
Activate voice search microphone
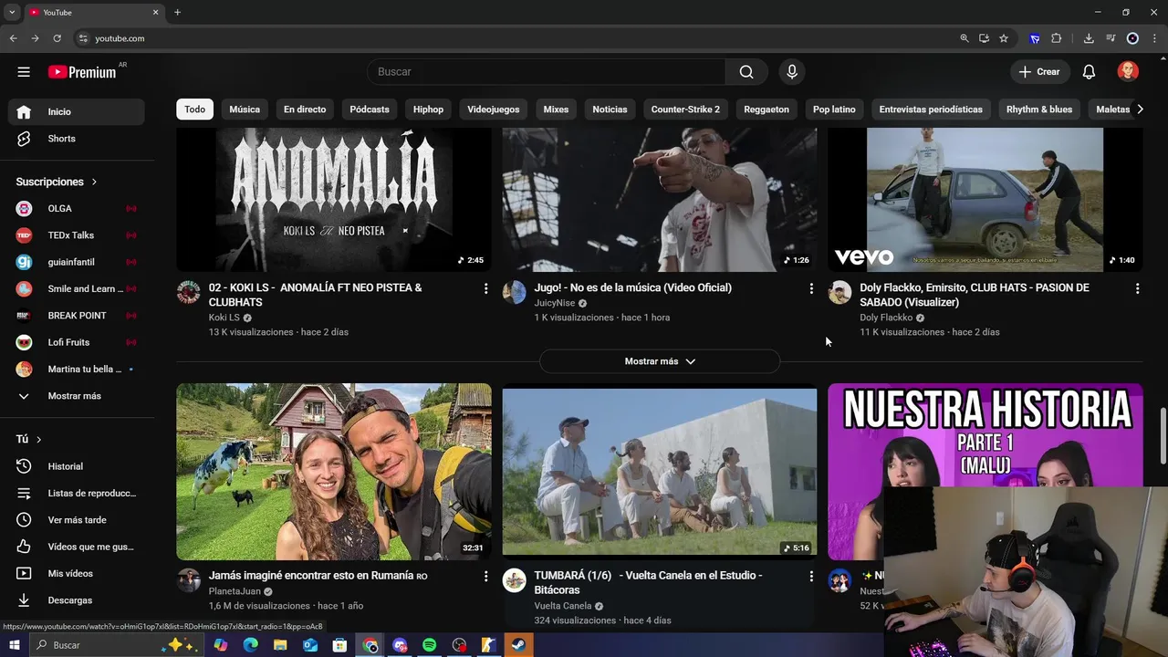pos(792,72)
